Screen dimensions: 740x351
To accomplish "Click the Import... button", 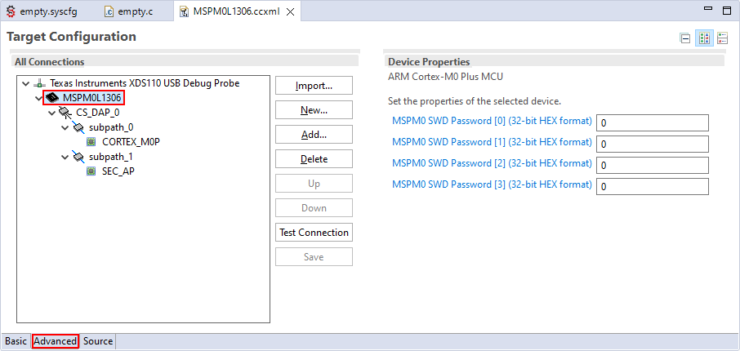I will 314,86.
